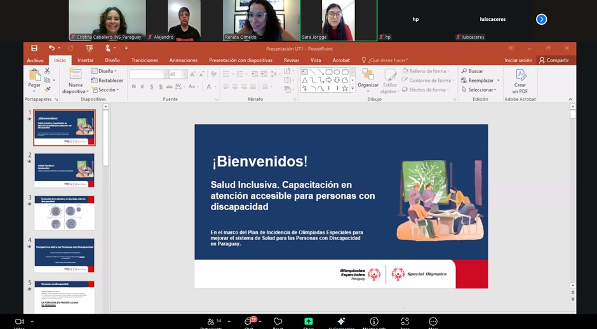Switch to the Insertar tab
The width and height of the screenshot is (597, 329).
pos(86,60)
